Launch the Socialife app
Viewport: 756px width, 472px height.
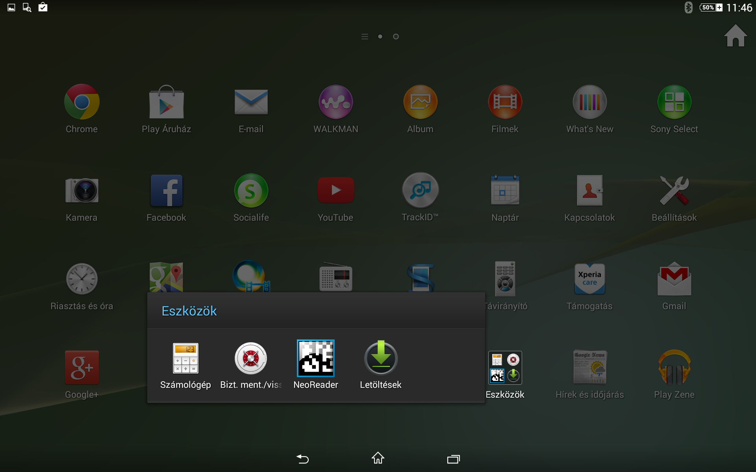pyautogui.click(x=251, y=190)
